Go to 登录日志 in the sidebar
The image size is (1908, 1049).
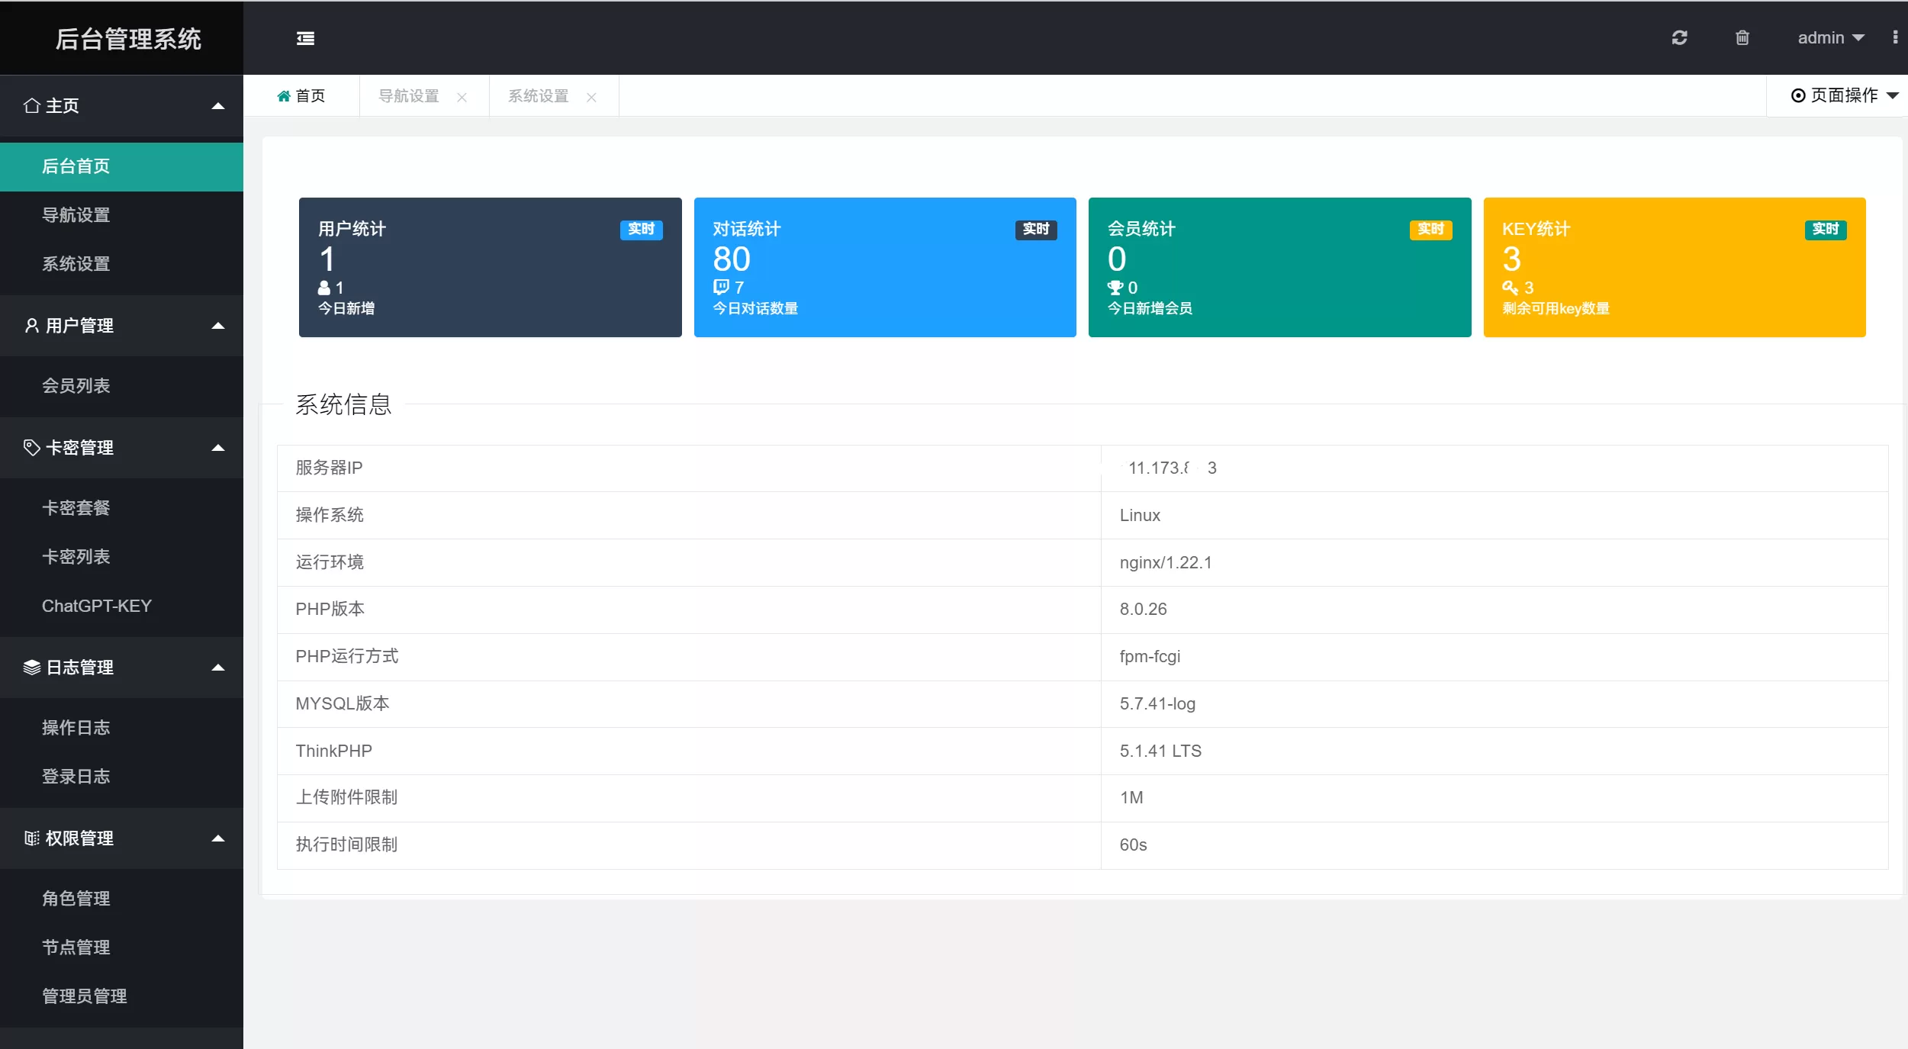pos(76,777)
